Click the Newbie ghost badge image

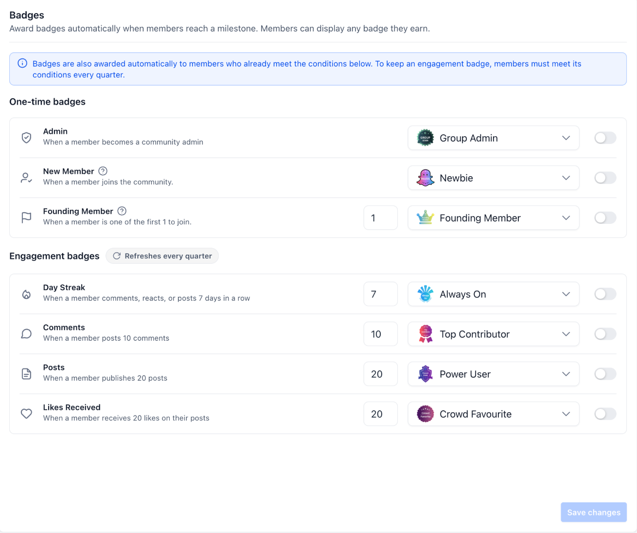(425, 178)
